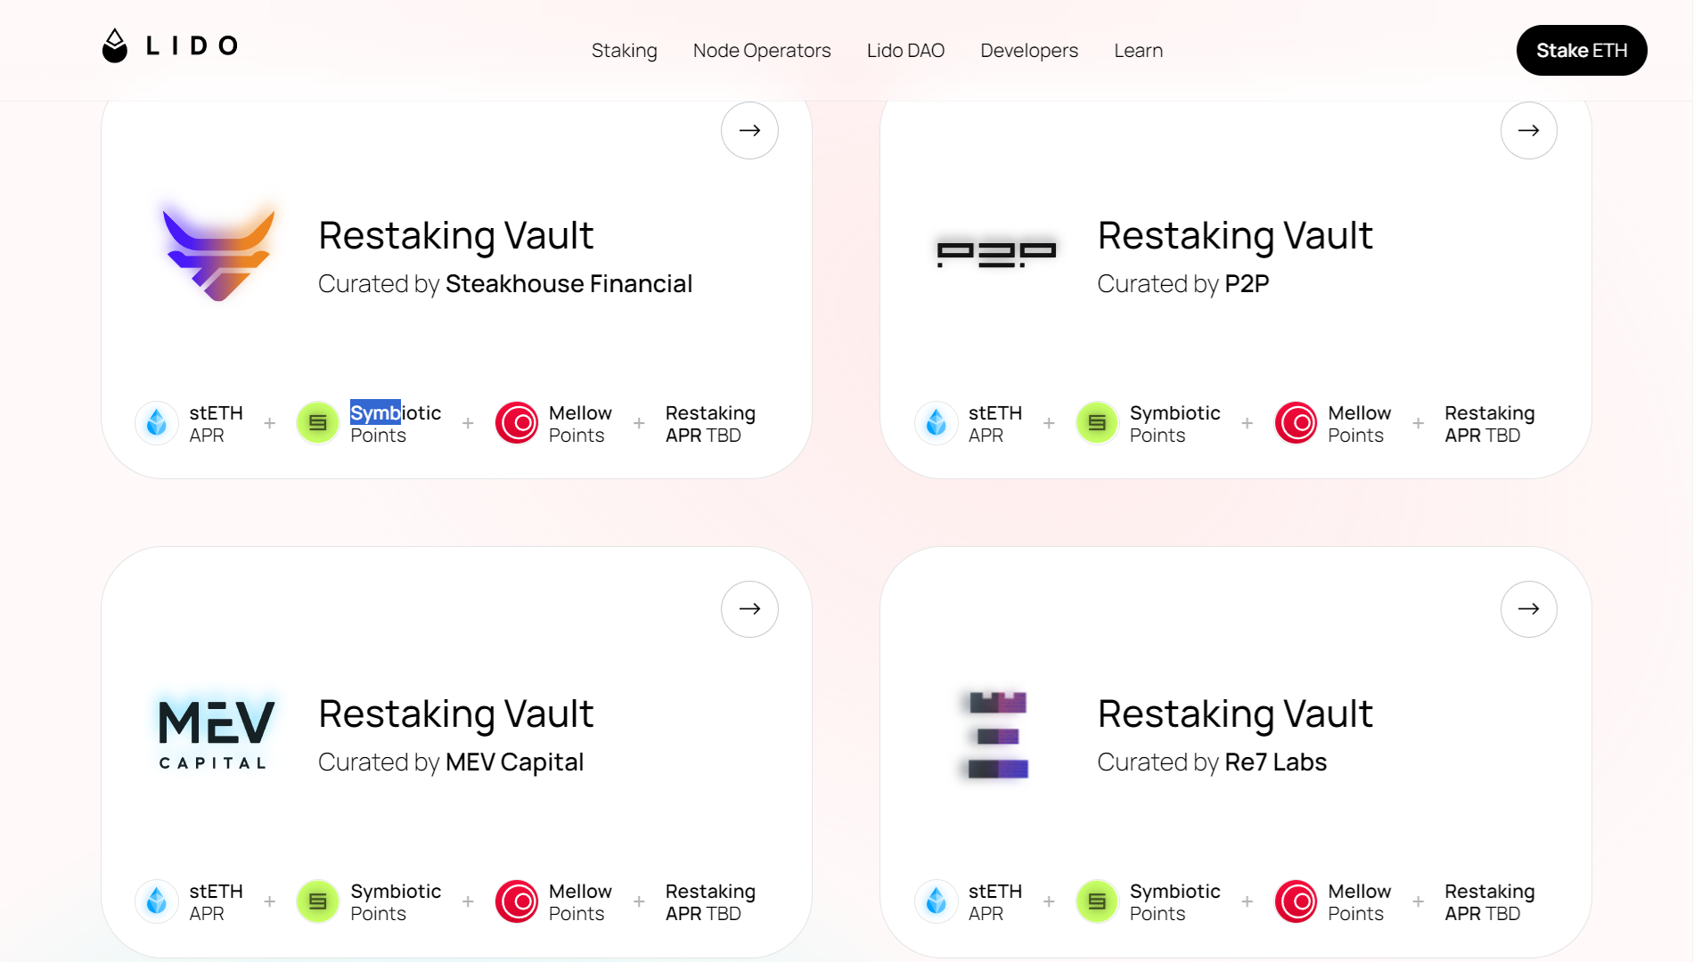The image size is (1693, 962).
Task: Open the Lido DAO menu item
Action: 905,51
